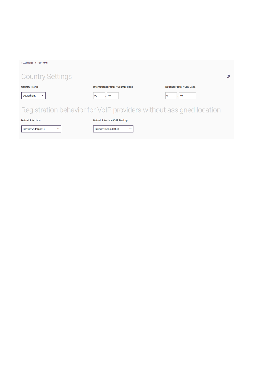Screen dimensions: 253x377
Task: Click the Default Interface VoIP Backup label
Action: [110, 121]
